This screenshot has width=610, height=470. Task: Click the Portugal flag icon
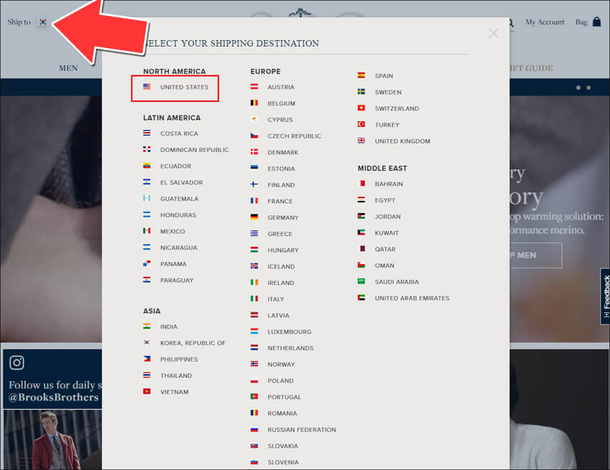[254, 397]
